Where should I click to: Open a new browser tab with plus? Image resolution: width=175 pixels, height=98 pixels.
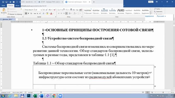point(94,2)
